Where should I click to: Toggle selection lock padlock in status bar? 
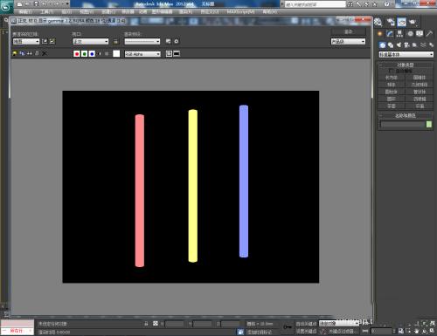coord(146,324)
